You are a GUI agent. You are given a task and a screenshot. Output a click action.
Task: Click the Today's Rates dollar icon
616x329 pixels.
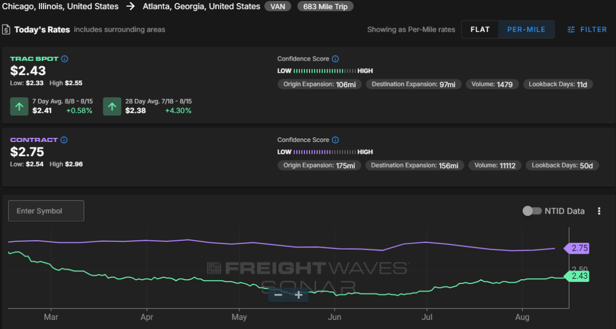point(6,30)
